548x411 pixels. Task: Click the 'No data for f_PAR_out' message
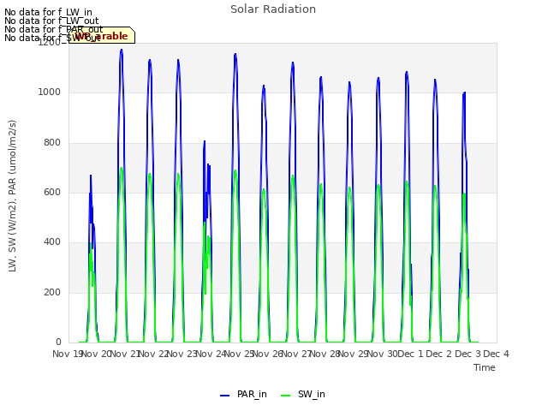click(54, 29)
